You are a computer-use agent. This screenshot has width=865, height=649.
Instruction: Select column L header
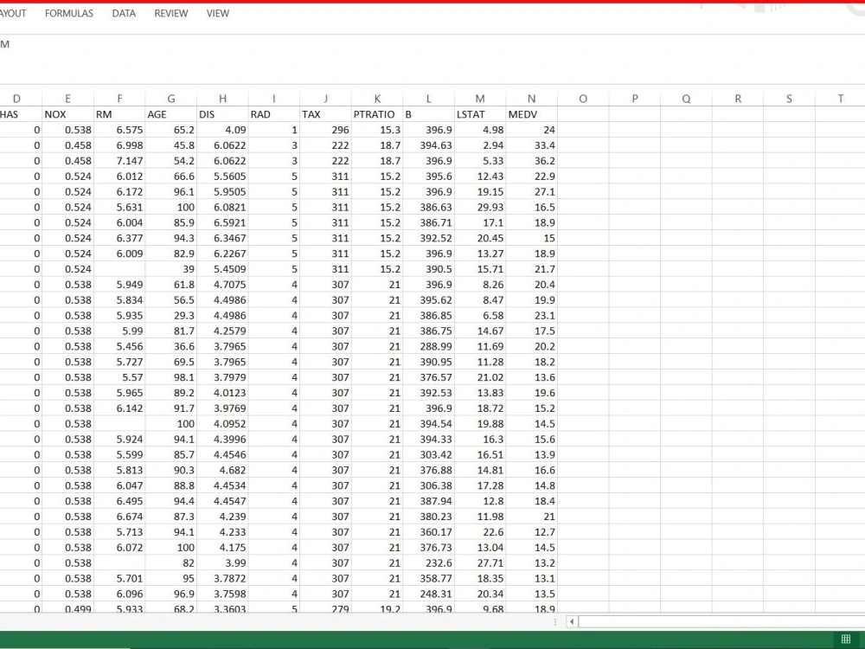coord(429,99)
